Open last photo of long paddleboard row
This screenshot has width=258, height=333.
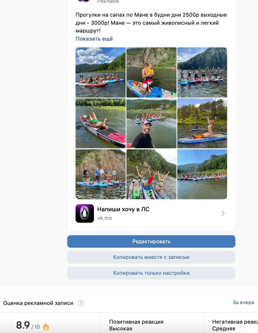202,174
